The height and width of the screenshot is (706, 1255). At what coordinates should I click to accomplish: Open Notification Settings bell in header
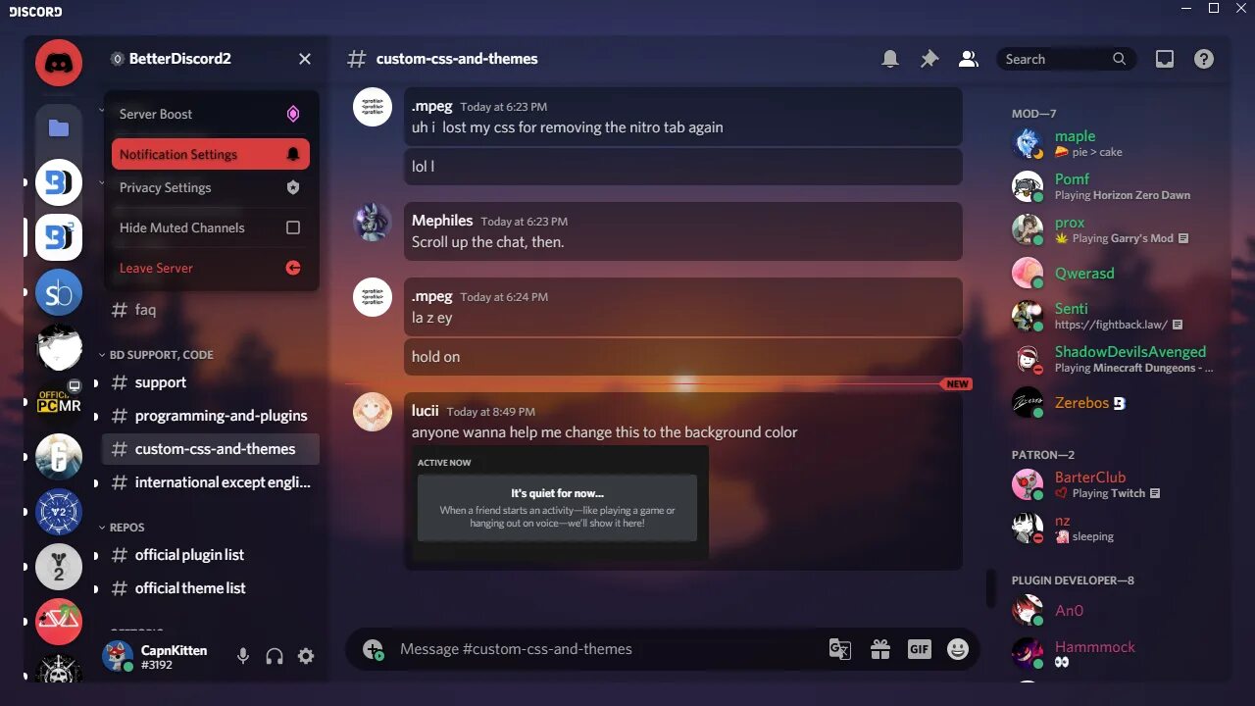click(890, 59)
